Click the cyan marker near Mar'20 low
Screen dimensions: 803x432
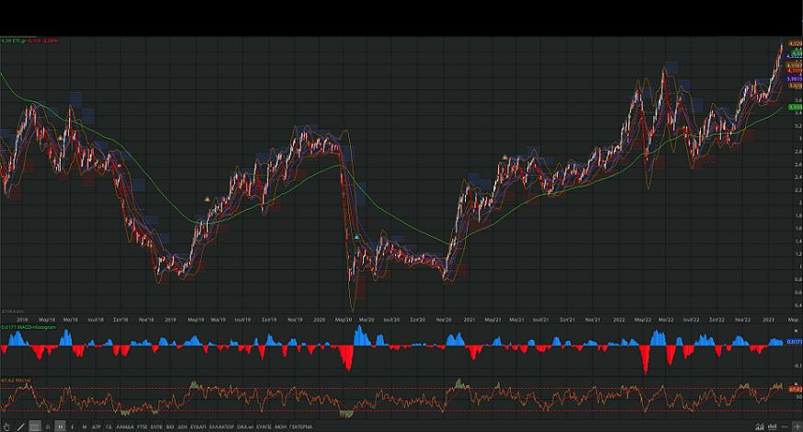point(357,237)
